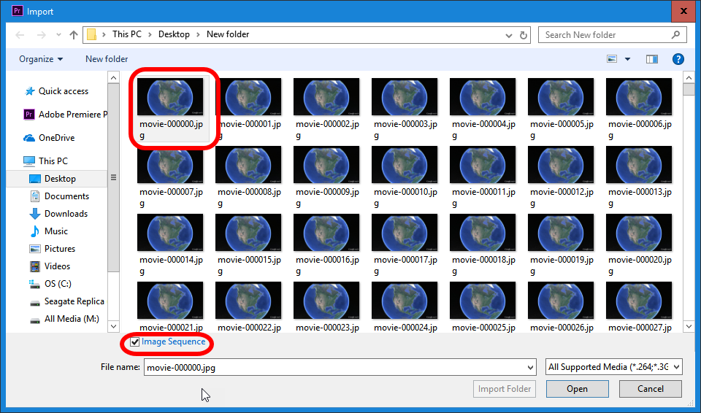Click the Open button
701x413 pixels.
point(577,389)
